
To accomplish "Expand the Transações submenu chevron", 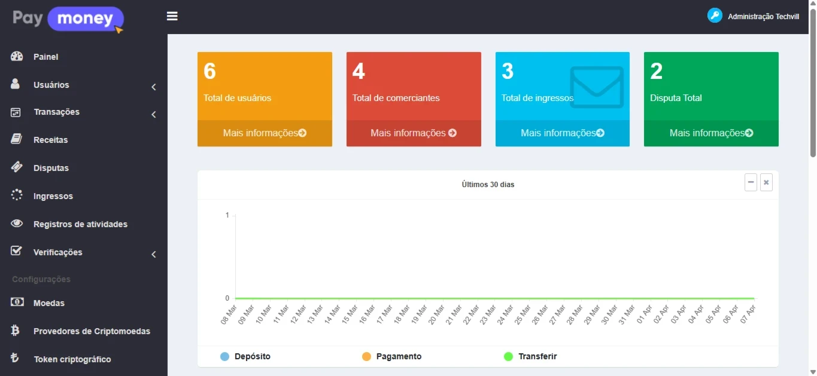I will point(154,114).
